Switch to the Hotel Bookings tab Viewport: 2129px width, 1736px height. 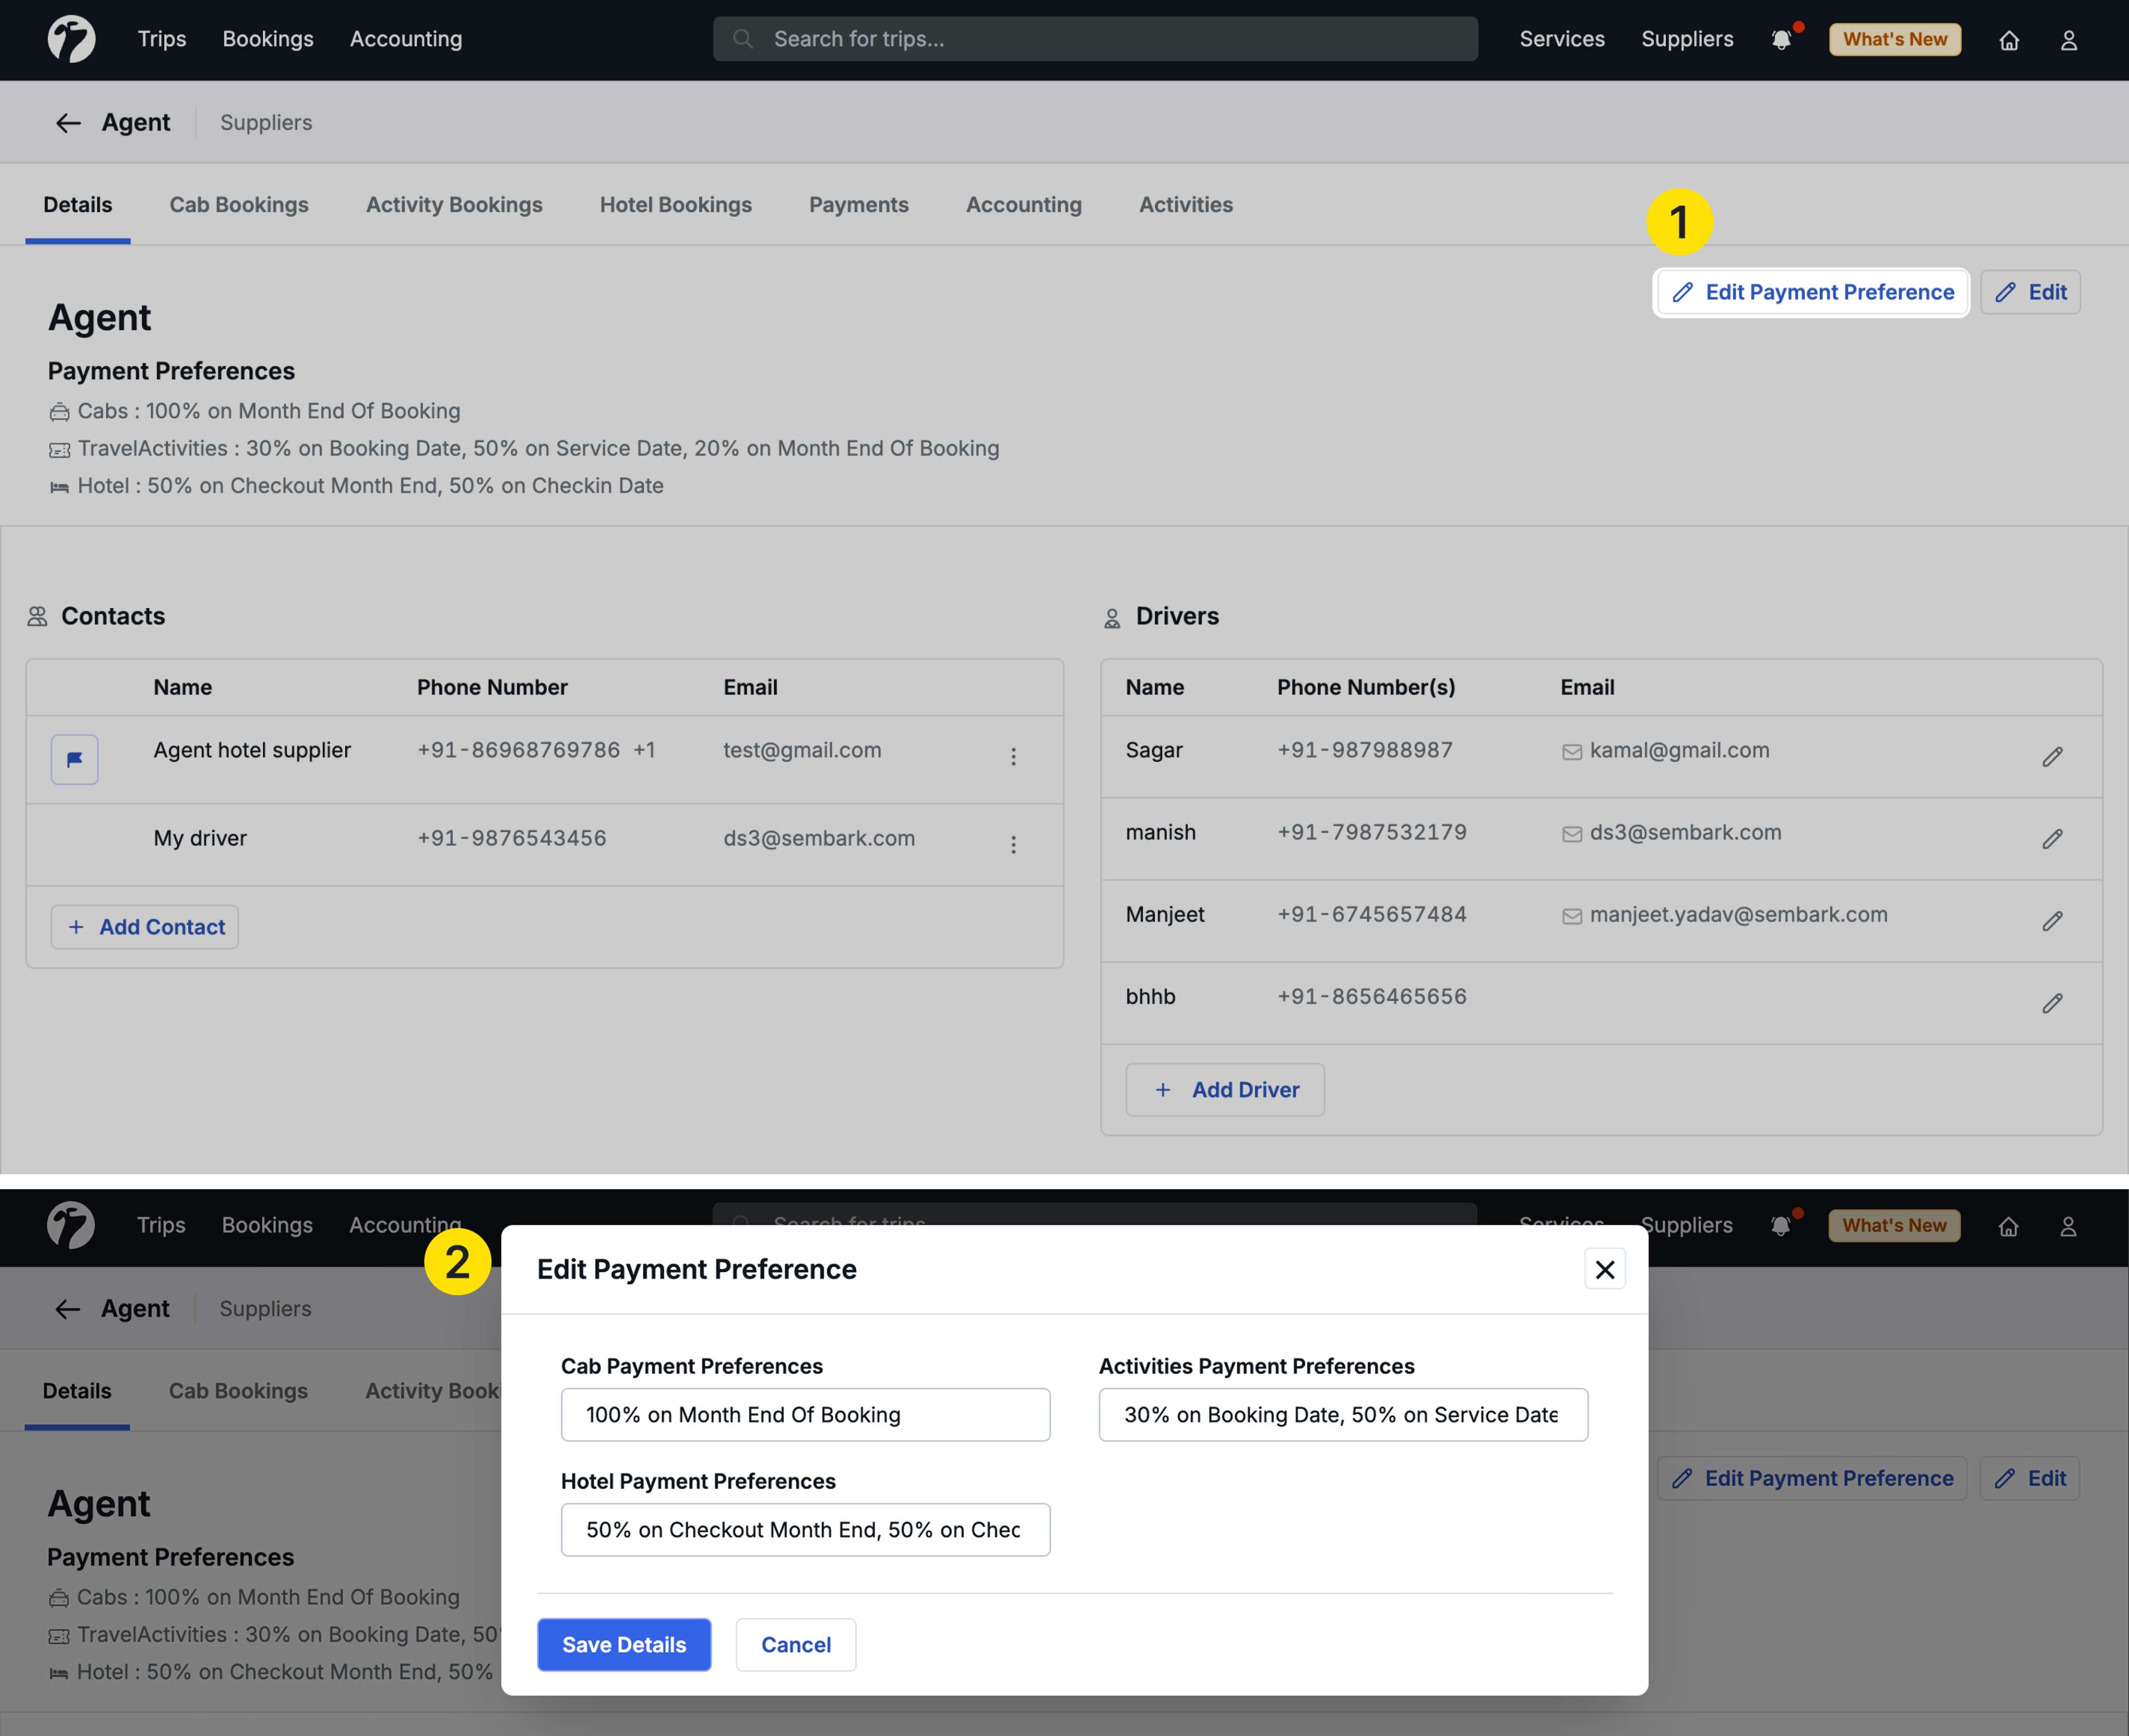point(675,205)
